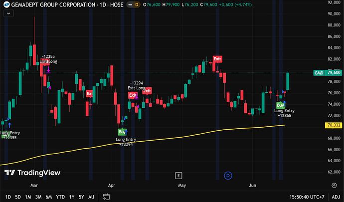Viewport: 344px width, 202px height.
Task: Open timezone menu at 15:50:40 UTC+7
Action: (x=307, y=197)
